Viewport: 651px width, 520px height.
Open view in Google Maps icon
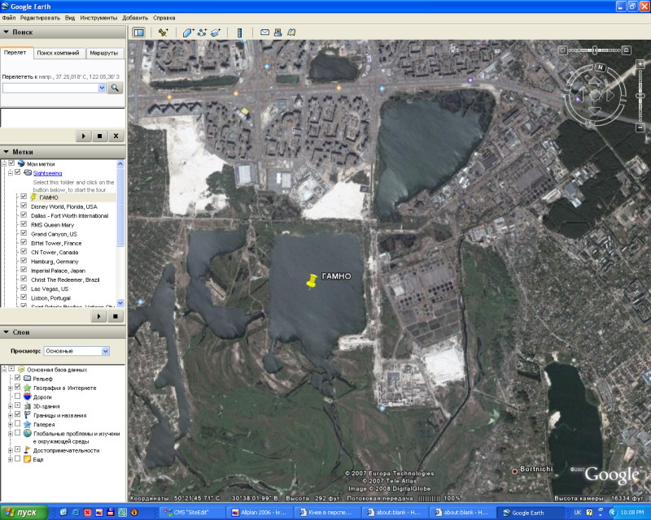291,32
